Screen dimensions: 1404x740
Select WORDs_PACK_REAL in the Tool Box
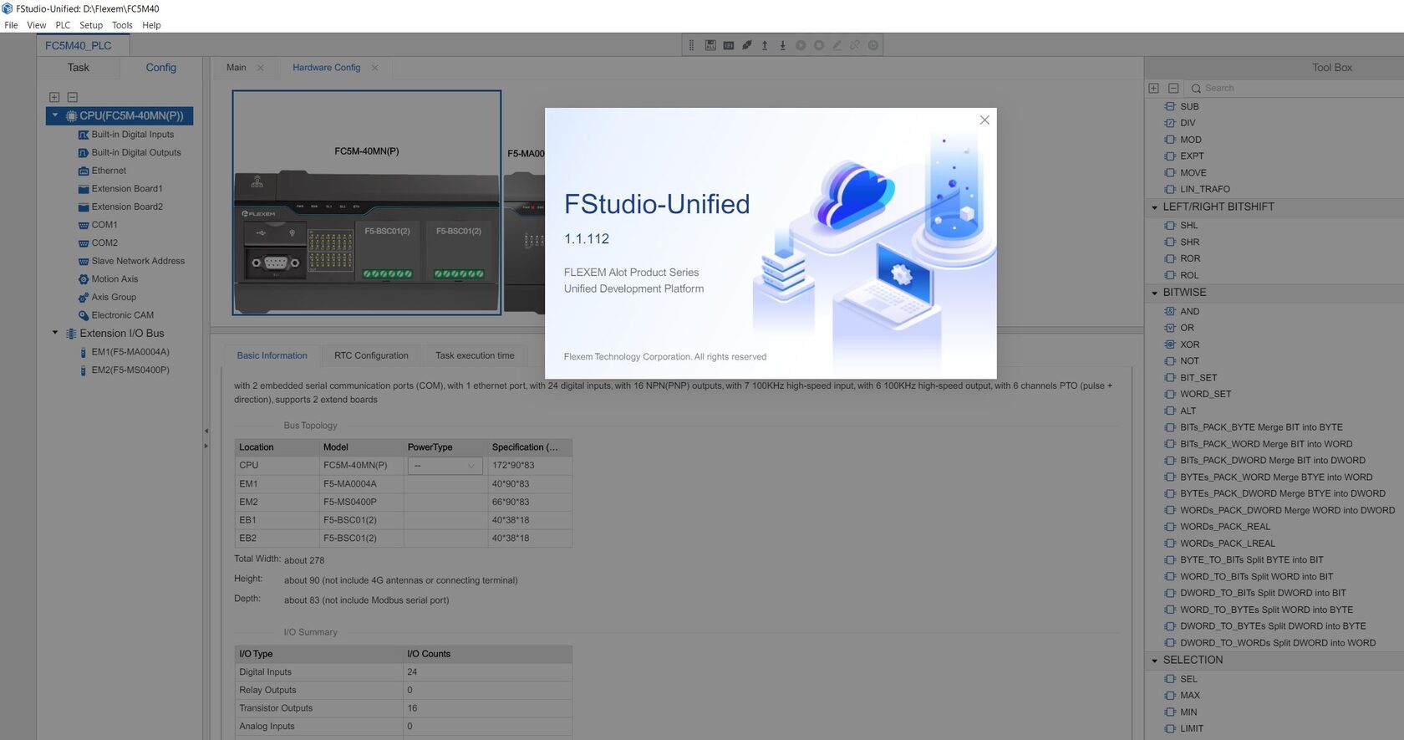pos(1225,527)
